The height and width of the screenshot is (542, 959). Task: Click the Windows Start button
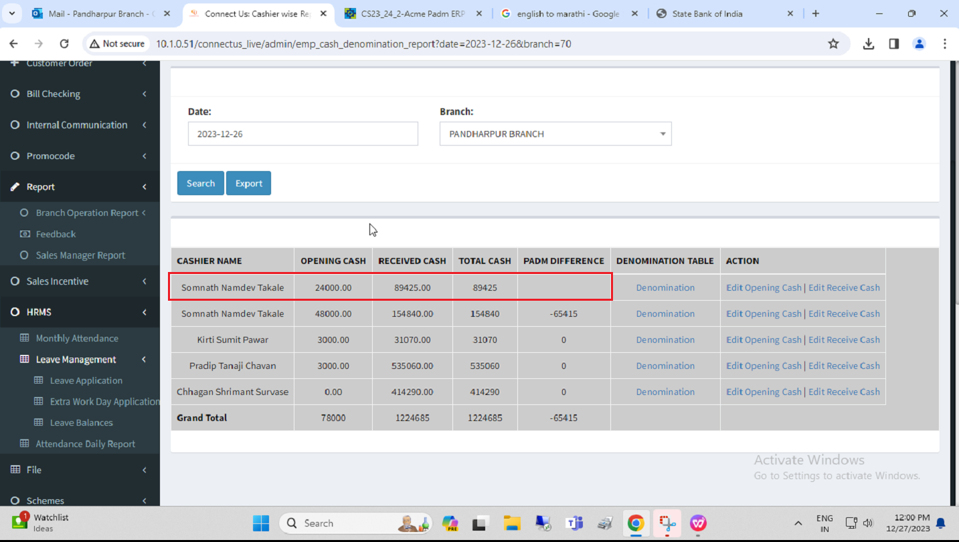point(261,523)
